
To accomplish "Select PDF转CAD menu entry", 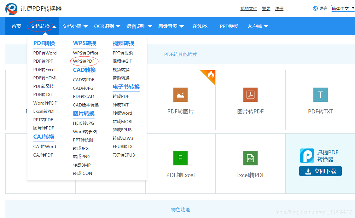I will 84,97.
